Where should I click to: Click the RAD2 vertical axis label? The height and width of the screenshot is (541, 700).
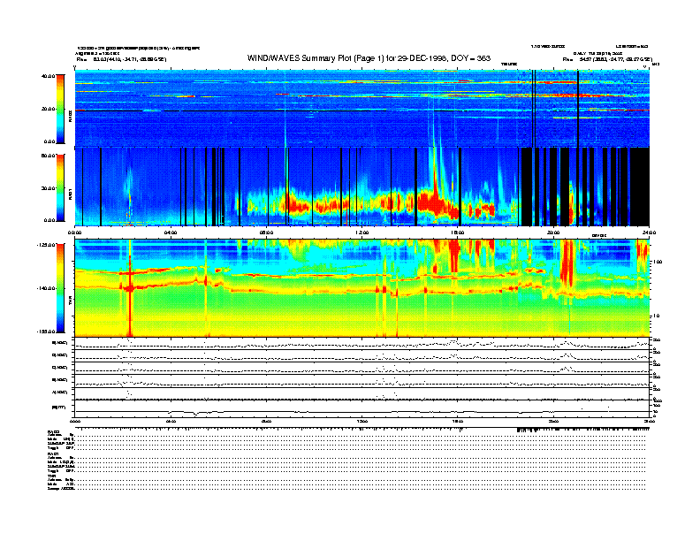[71, 117]
